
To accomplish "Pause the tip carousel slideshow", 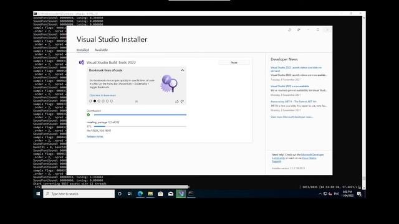I will click(137, 101).
